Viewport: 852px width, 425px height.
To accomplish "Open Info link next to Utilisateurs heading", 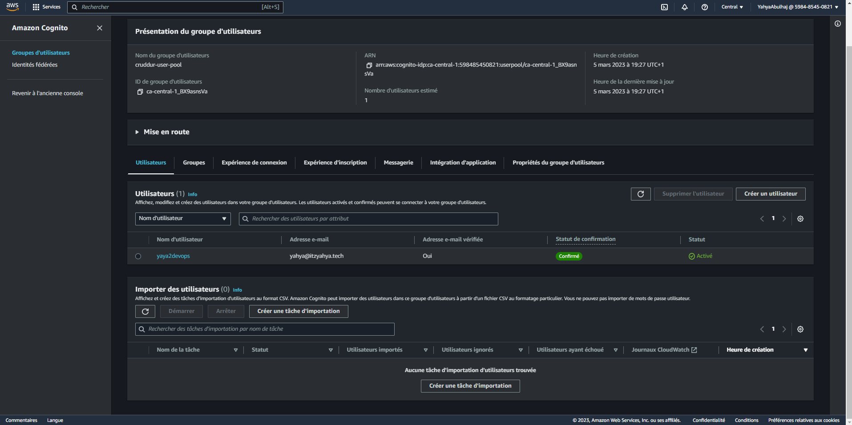I will click(192, 195).
